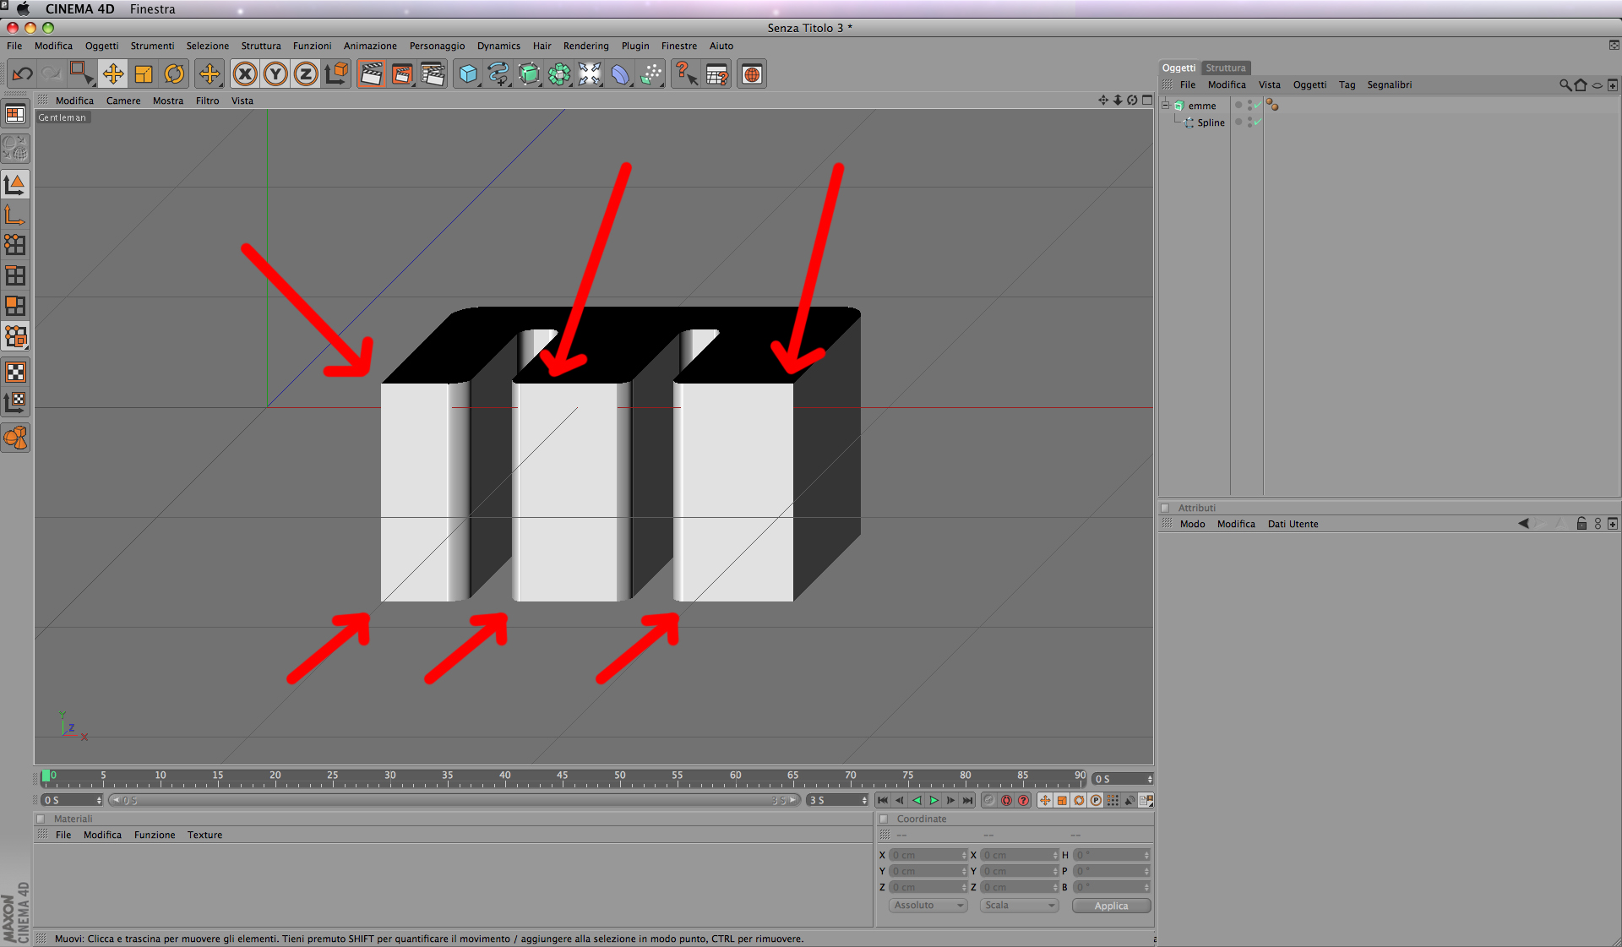The height and width of the screenshot is (947, 1622).
Task: Click the Applica button
Action: pyautogui.click(x=1111, y=906)
